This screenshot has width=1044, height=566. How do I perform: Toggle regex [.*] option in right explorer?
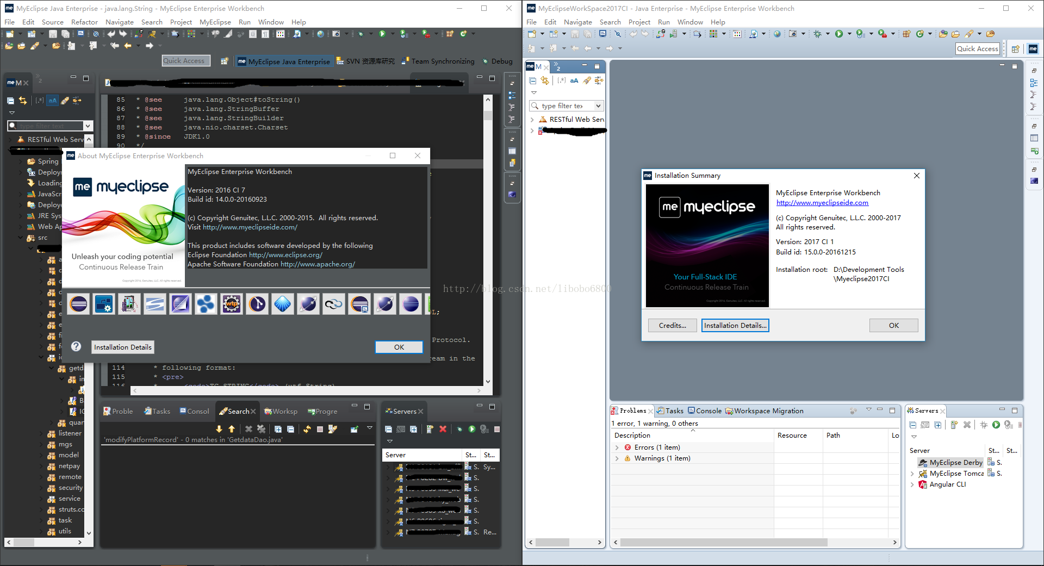[x=562, y=80]
